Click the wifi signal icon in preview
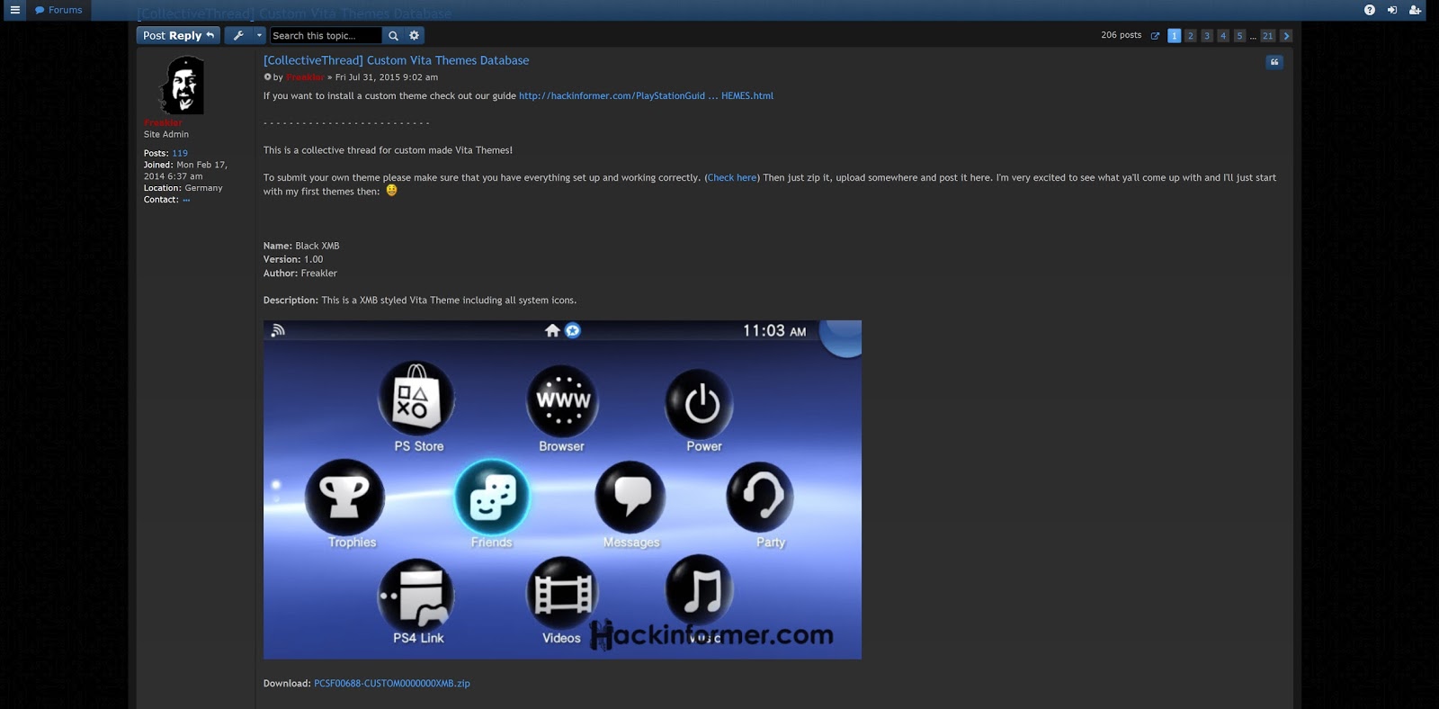Viewport: 1439px width, 709px height. pos(278,330)
